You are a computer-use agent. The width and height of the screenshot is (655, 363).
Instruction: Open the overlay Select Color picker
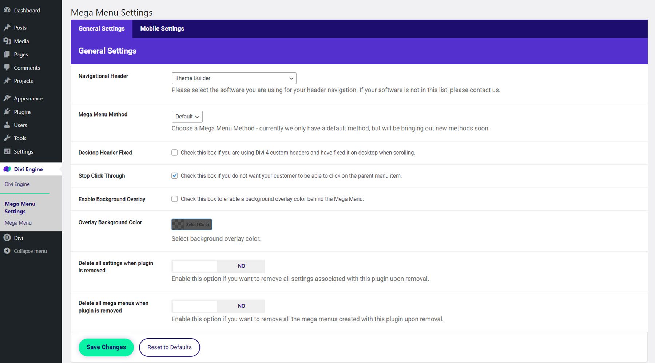click(191, 224)
